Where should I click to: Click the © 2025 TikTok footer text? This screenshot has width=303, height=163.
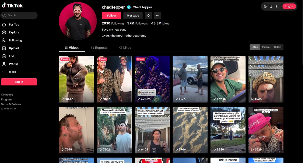pos(9,108)
